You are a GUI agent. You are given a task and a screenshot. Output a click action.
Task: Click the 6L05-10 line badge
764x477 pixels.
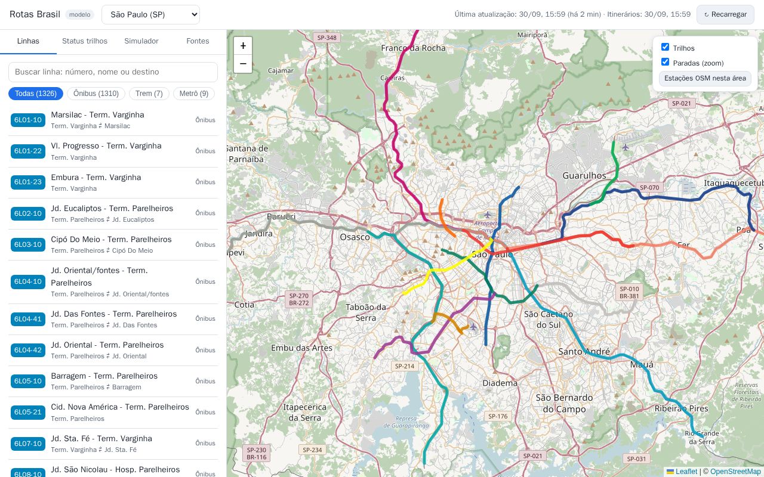pyautogui.click(x=28, y=381)
